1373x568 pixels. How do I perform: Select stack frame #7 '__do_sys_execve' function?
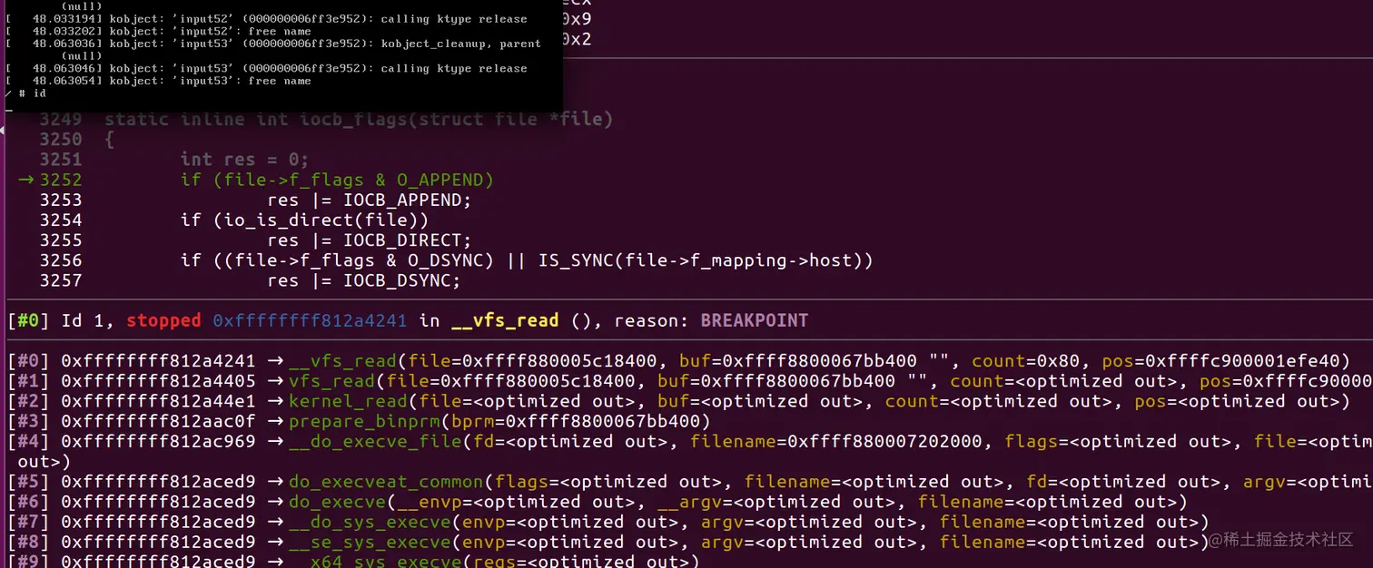(370, 522)
